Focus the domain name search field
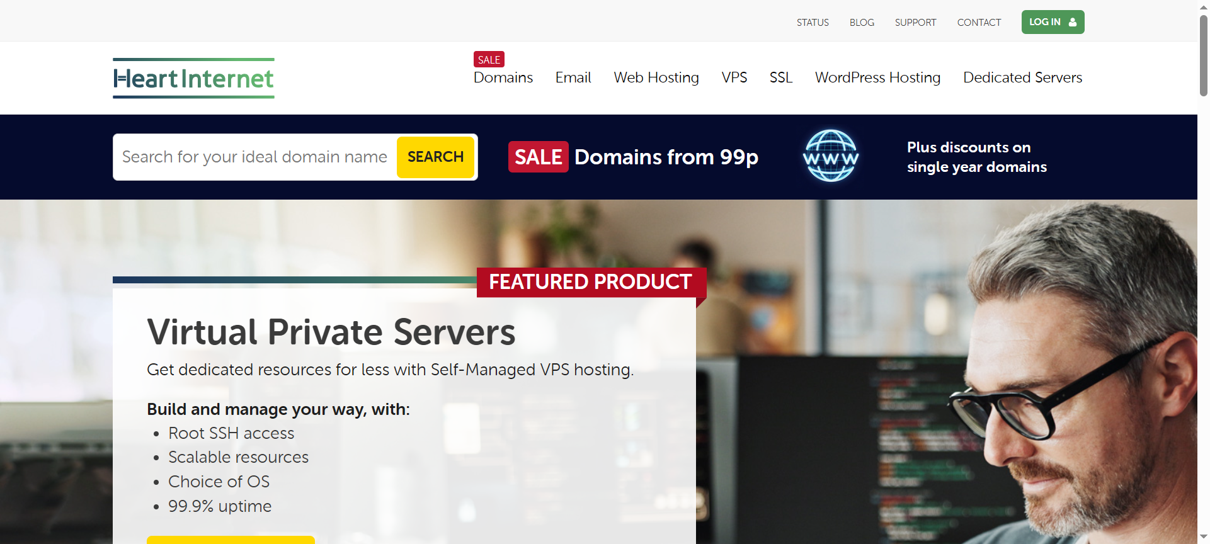This screenshot has width=1210, height=544. pyautogui.click(x=254, y=157)
